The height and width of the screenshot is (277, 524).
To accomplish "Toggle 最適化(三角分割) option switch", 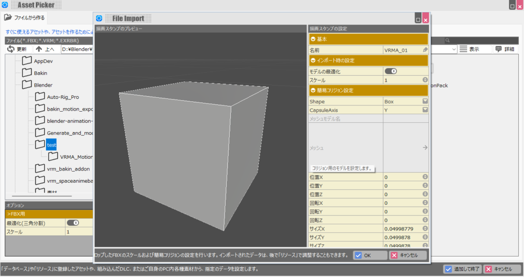I will click(73, 223).
